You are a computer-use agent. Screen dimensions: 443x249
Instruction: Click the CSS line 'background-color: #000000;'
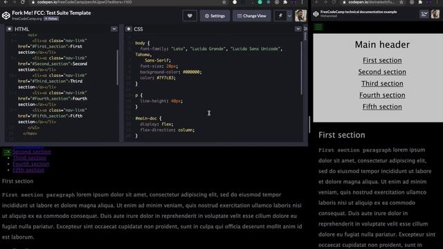pos(171,72)
